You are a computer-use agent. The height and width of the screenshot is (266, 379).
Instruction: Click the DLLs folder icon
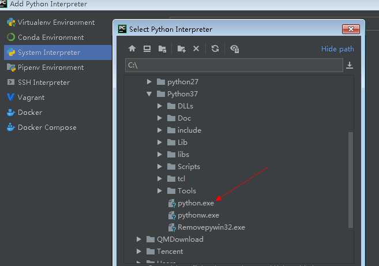171,106
